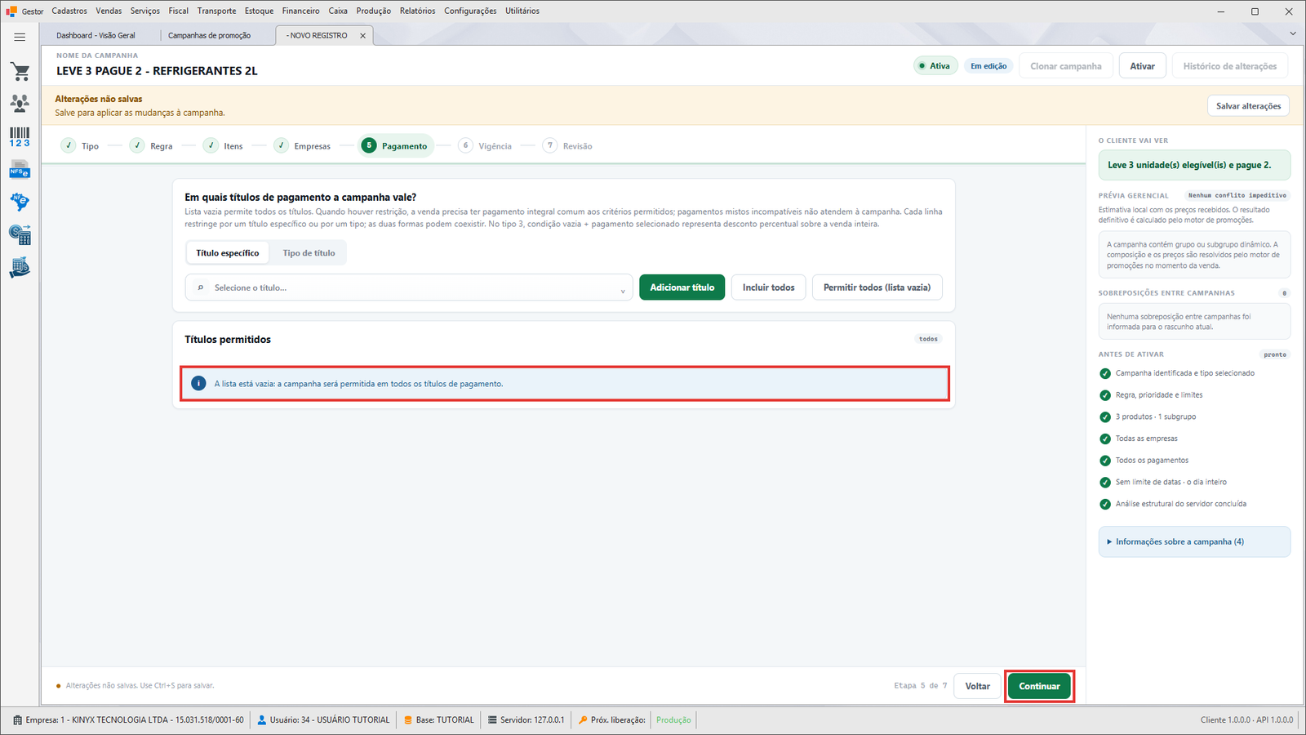Image resolution: width=1306 pixels, height=735 pixels.
Task: Switch to Dashboard - Visão Geral tab
Action: (96, 36)
